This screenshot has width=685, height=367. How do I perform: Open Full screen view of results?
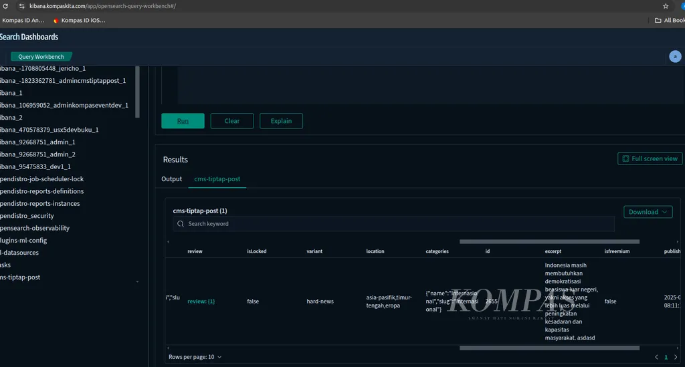(650, 158)
